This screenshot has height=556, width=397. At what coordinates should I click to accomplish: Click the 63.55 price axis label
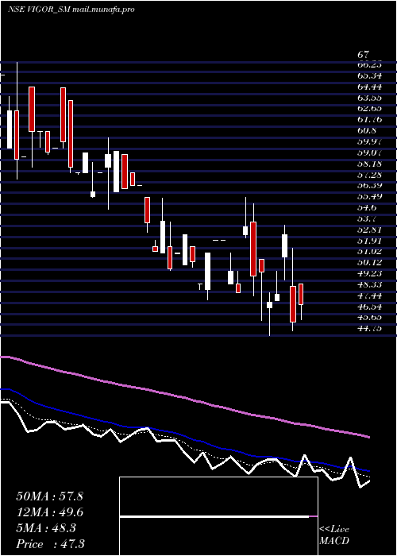[369, 98]
